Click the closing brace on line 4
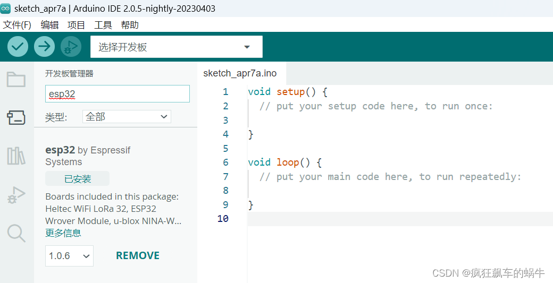Screen dimensions: 553x283 coord(251,134)
